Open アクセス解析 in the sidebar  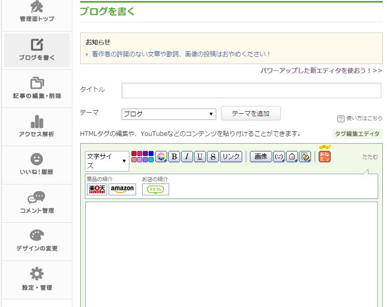[x=36, y=127]
